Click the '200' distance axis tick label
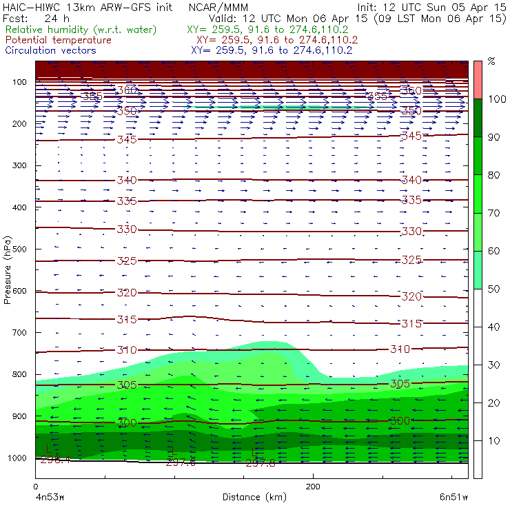 pos(313,487)
